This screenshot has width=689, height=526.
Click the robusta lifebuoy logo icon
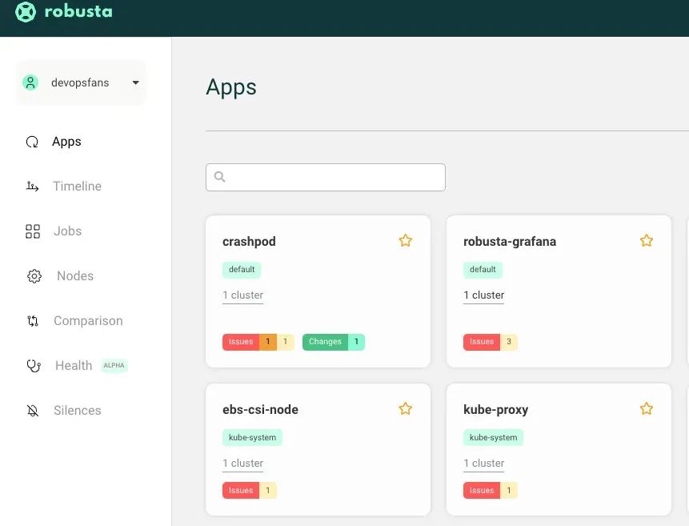click(x=26, y=11)
